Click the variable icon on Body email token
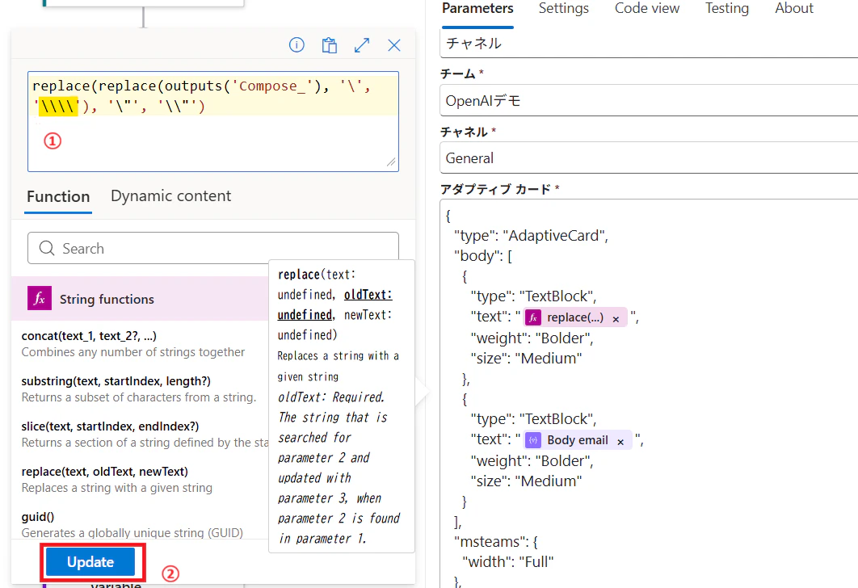 pos(533,439)
